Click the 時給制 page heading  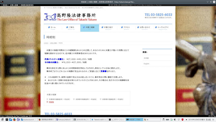pos(51,37)
